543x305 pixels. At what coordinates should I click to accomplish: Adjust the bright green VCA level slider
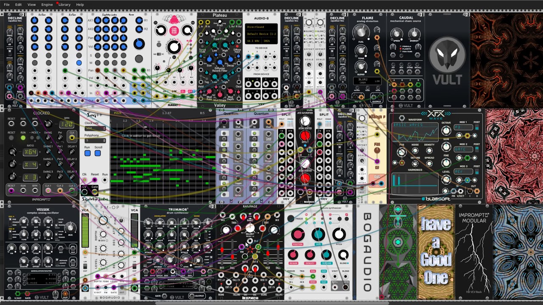(85, 230)
